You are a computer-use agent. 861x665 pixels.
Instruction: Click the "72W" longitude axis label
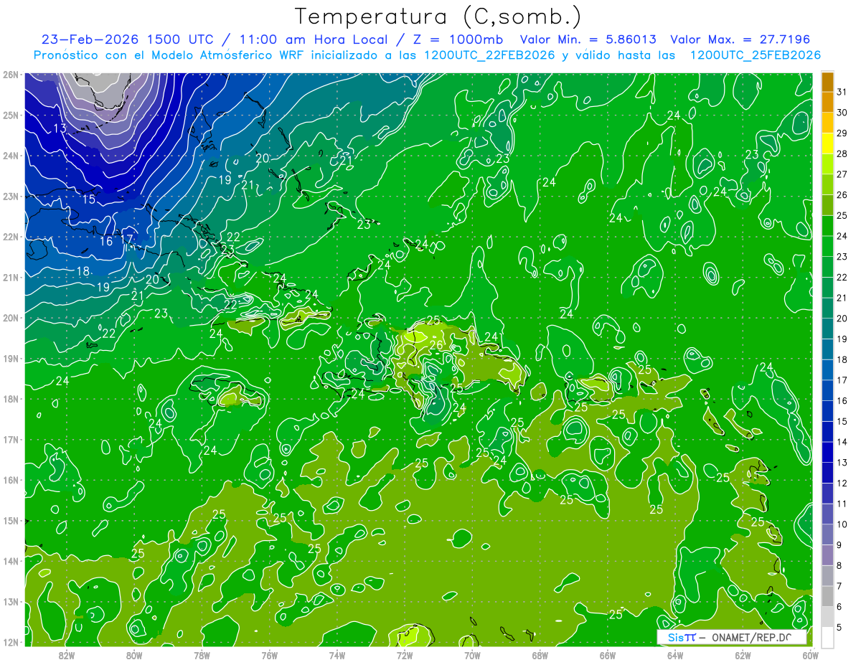click(x=404, y=655)
